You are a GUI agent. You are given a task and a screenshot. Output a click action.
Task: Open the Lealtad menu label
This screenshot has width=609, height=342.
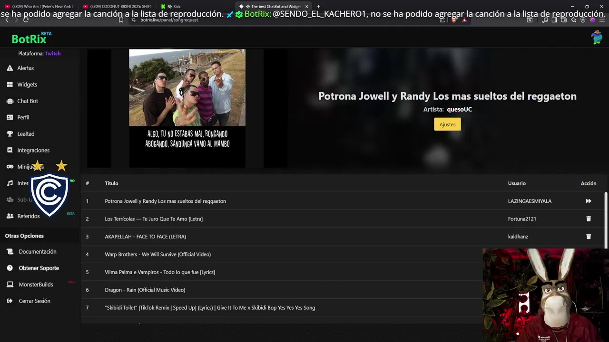[26, 134]
